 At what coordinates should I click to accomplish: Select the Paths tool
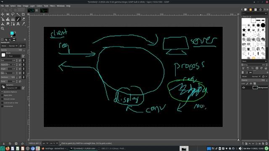click(13, 24)
